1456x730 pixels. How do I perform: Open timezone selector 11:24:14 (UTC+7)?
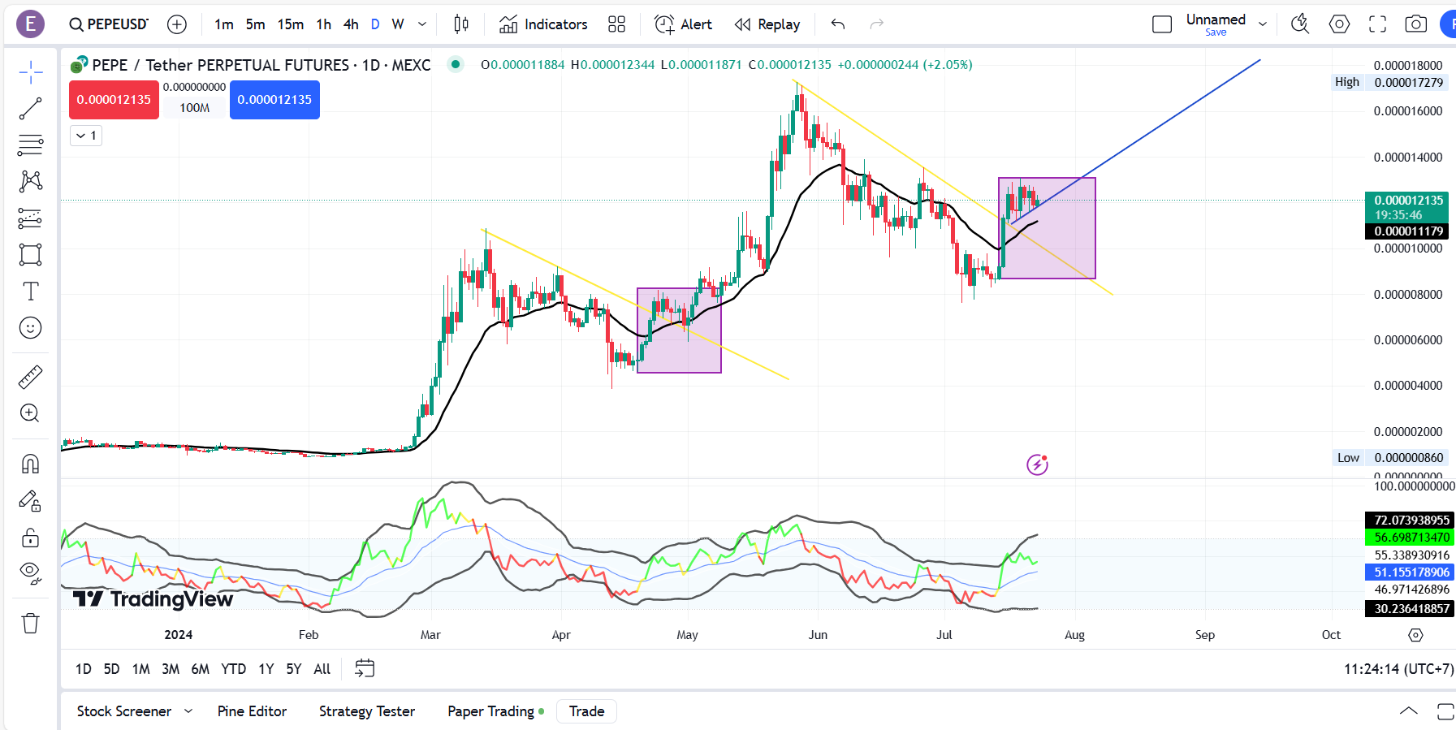point(1398,669)
